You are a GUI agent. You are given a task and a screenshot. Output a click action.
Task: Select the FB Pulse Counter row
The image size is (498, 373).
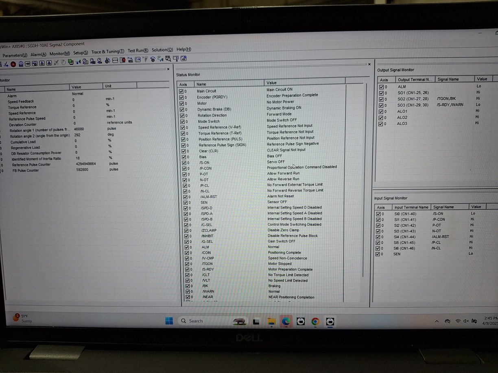[x=65, y=170]
